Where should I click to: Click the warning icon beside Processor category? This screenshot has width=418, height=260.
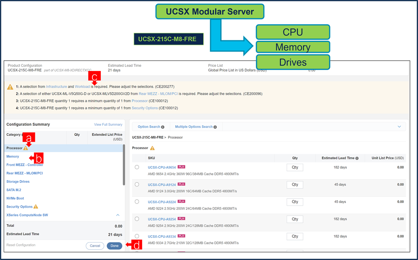26,148
